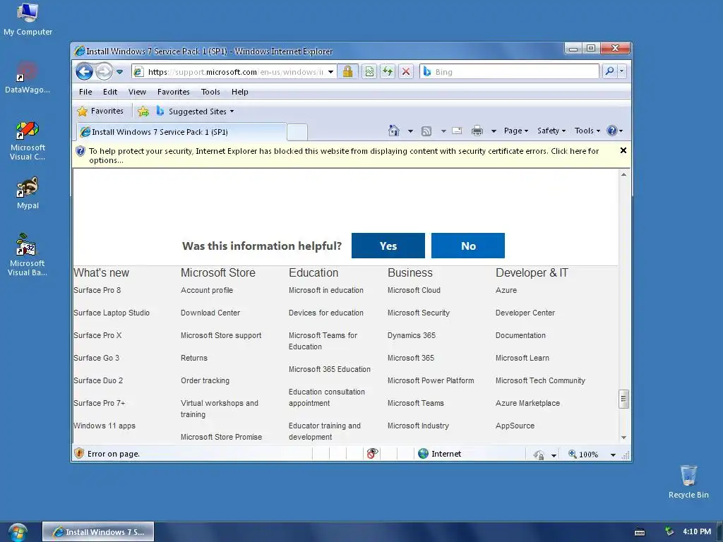Expand the Print dropdown arrow
723x542 pixels.
tap(494, 131)
